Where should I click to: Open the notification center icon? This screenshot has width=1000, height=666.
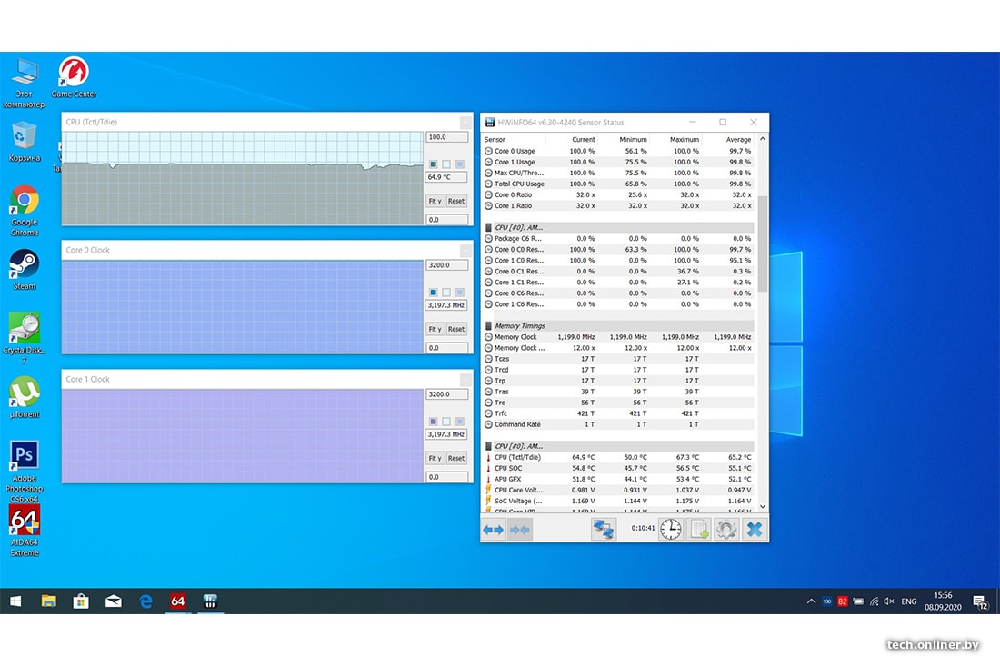(x=980, y=601)
